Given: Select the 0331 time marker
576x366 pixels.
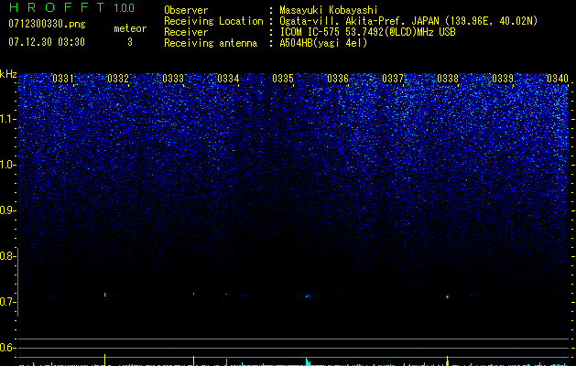Looking at the screenshot, I should coord(63,79).
